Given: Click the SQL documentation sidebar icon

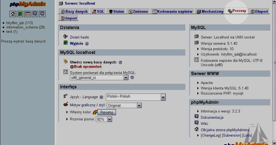Looking at the screenshot, I should (42, 14).
